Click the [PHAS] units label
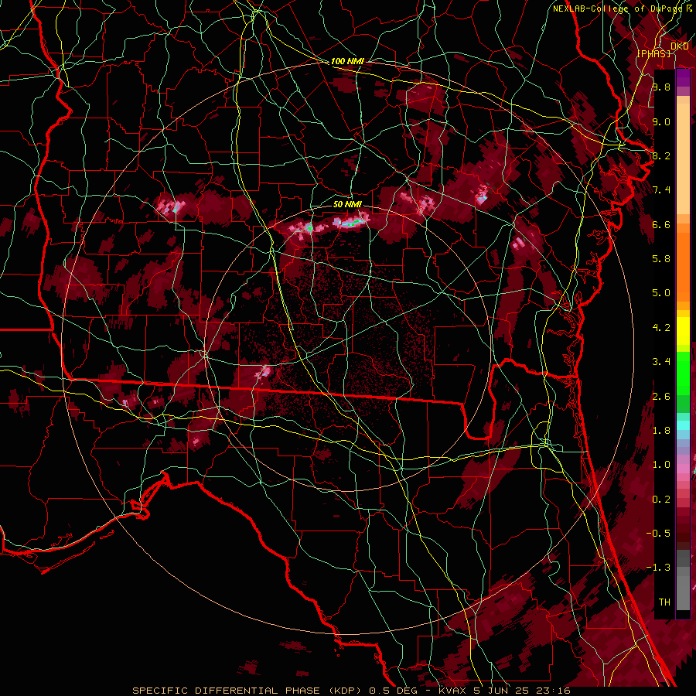This screenshot has width=696, height=696. tap(653, 53)
